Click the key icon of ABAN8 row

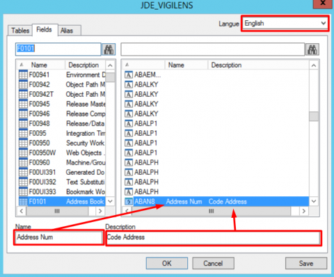click(129, 201)
